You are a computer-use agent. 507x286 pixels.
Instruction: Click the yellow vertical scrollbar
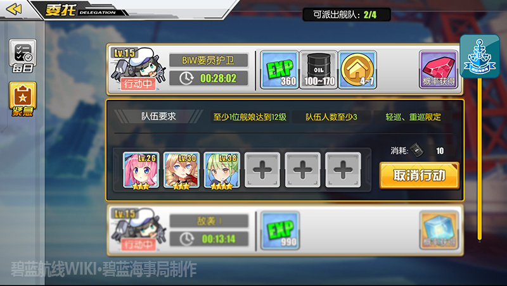click(x=480, y=158)
